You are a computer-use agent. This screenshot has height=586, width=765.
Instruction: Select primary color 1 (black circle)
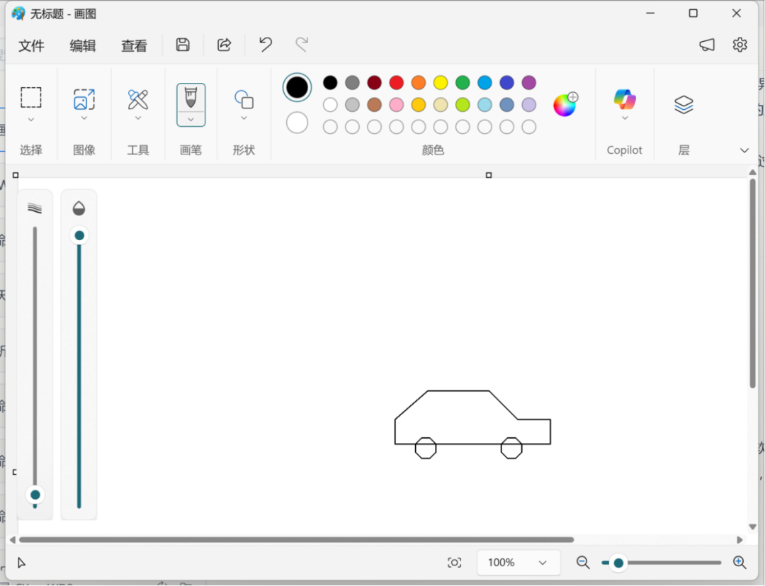point(297,87)
